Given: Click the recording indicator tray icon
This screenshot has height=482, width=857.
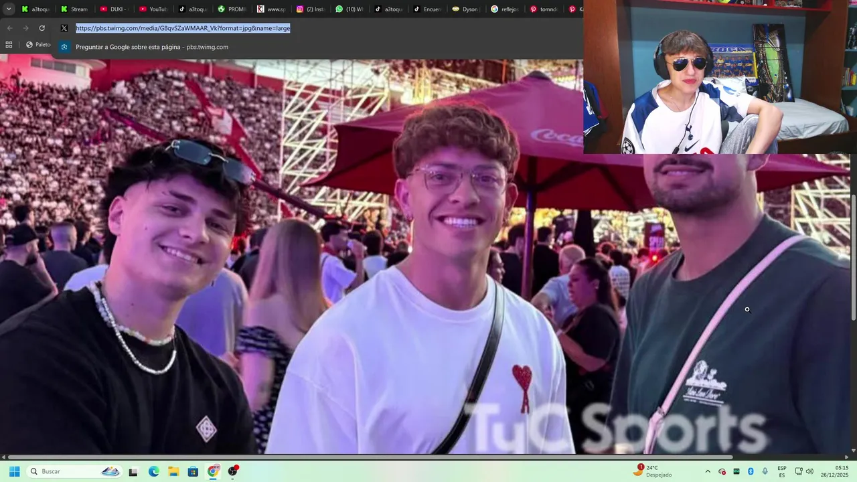Looking at the screenshot, I should point(722,471).
